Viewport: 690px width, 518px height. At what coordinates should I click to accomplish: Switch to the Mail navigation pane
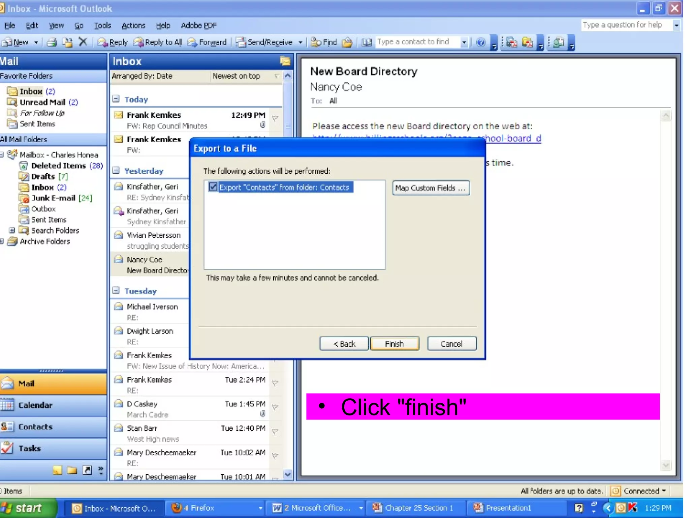point(53,383)
